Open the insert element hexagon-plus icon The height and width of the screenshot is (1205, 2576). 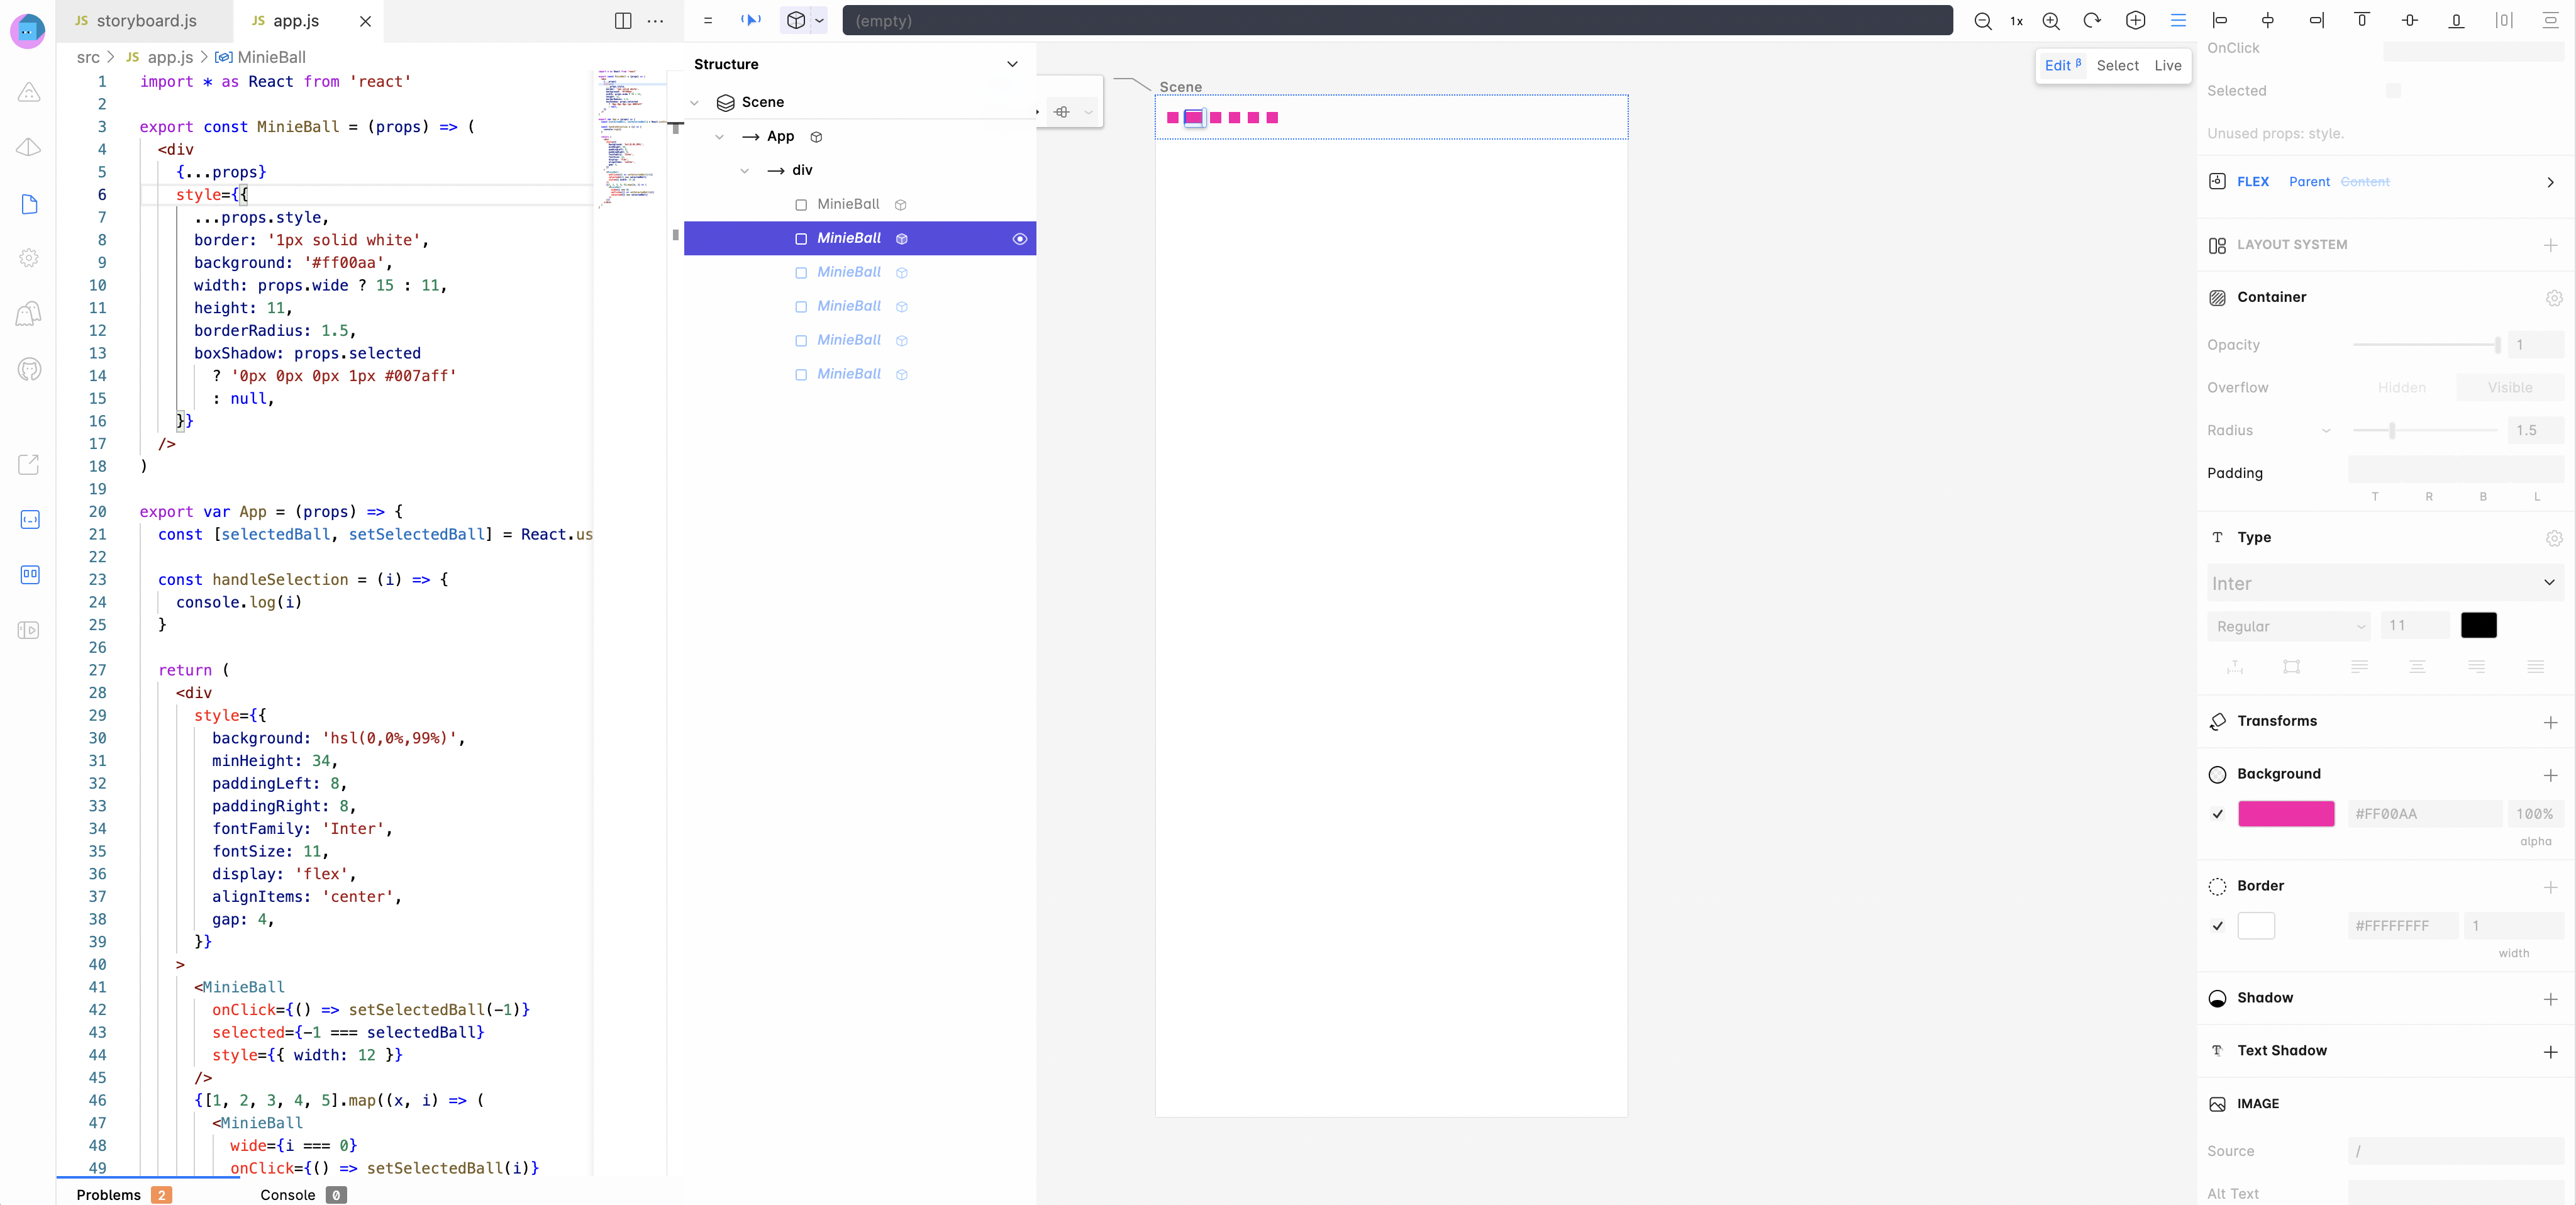pyautogui.click(x=2136, y=20)
